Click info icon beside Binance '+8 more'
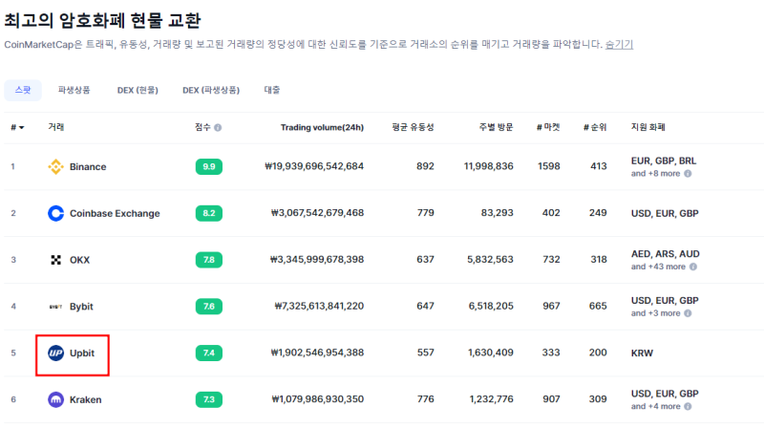This screenshot has width=764, height=428. click(688, 174)
